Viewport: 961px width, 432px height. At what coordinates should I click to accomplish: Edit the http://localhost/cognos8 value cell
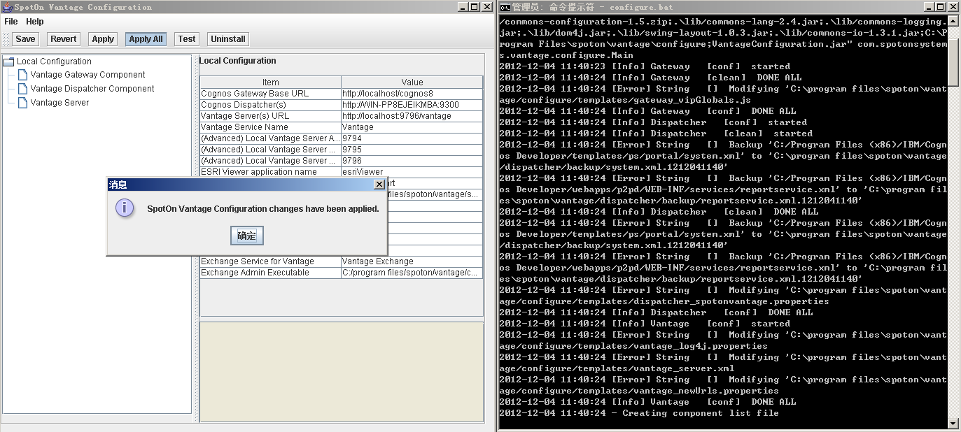point(412,94)
